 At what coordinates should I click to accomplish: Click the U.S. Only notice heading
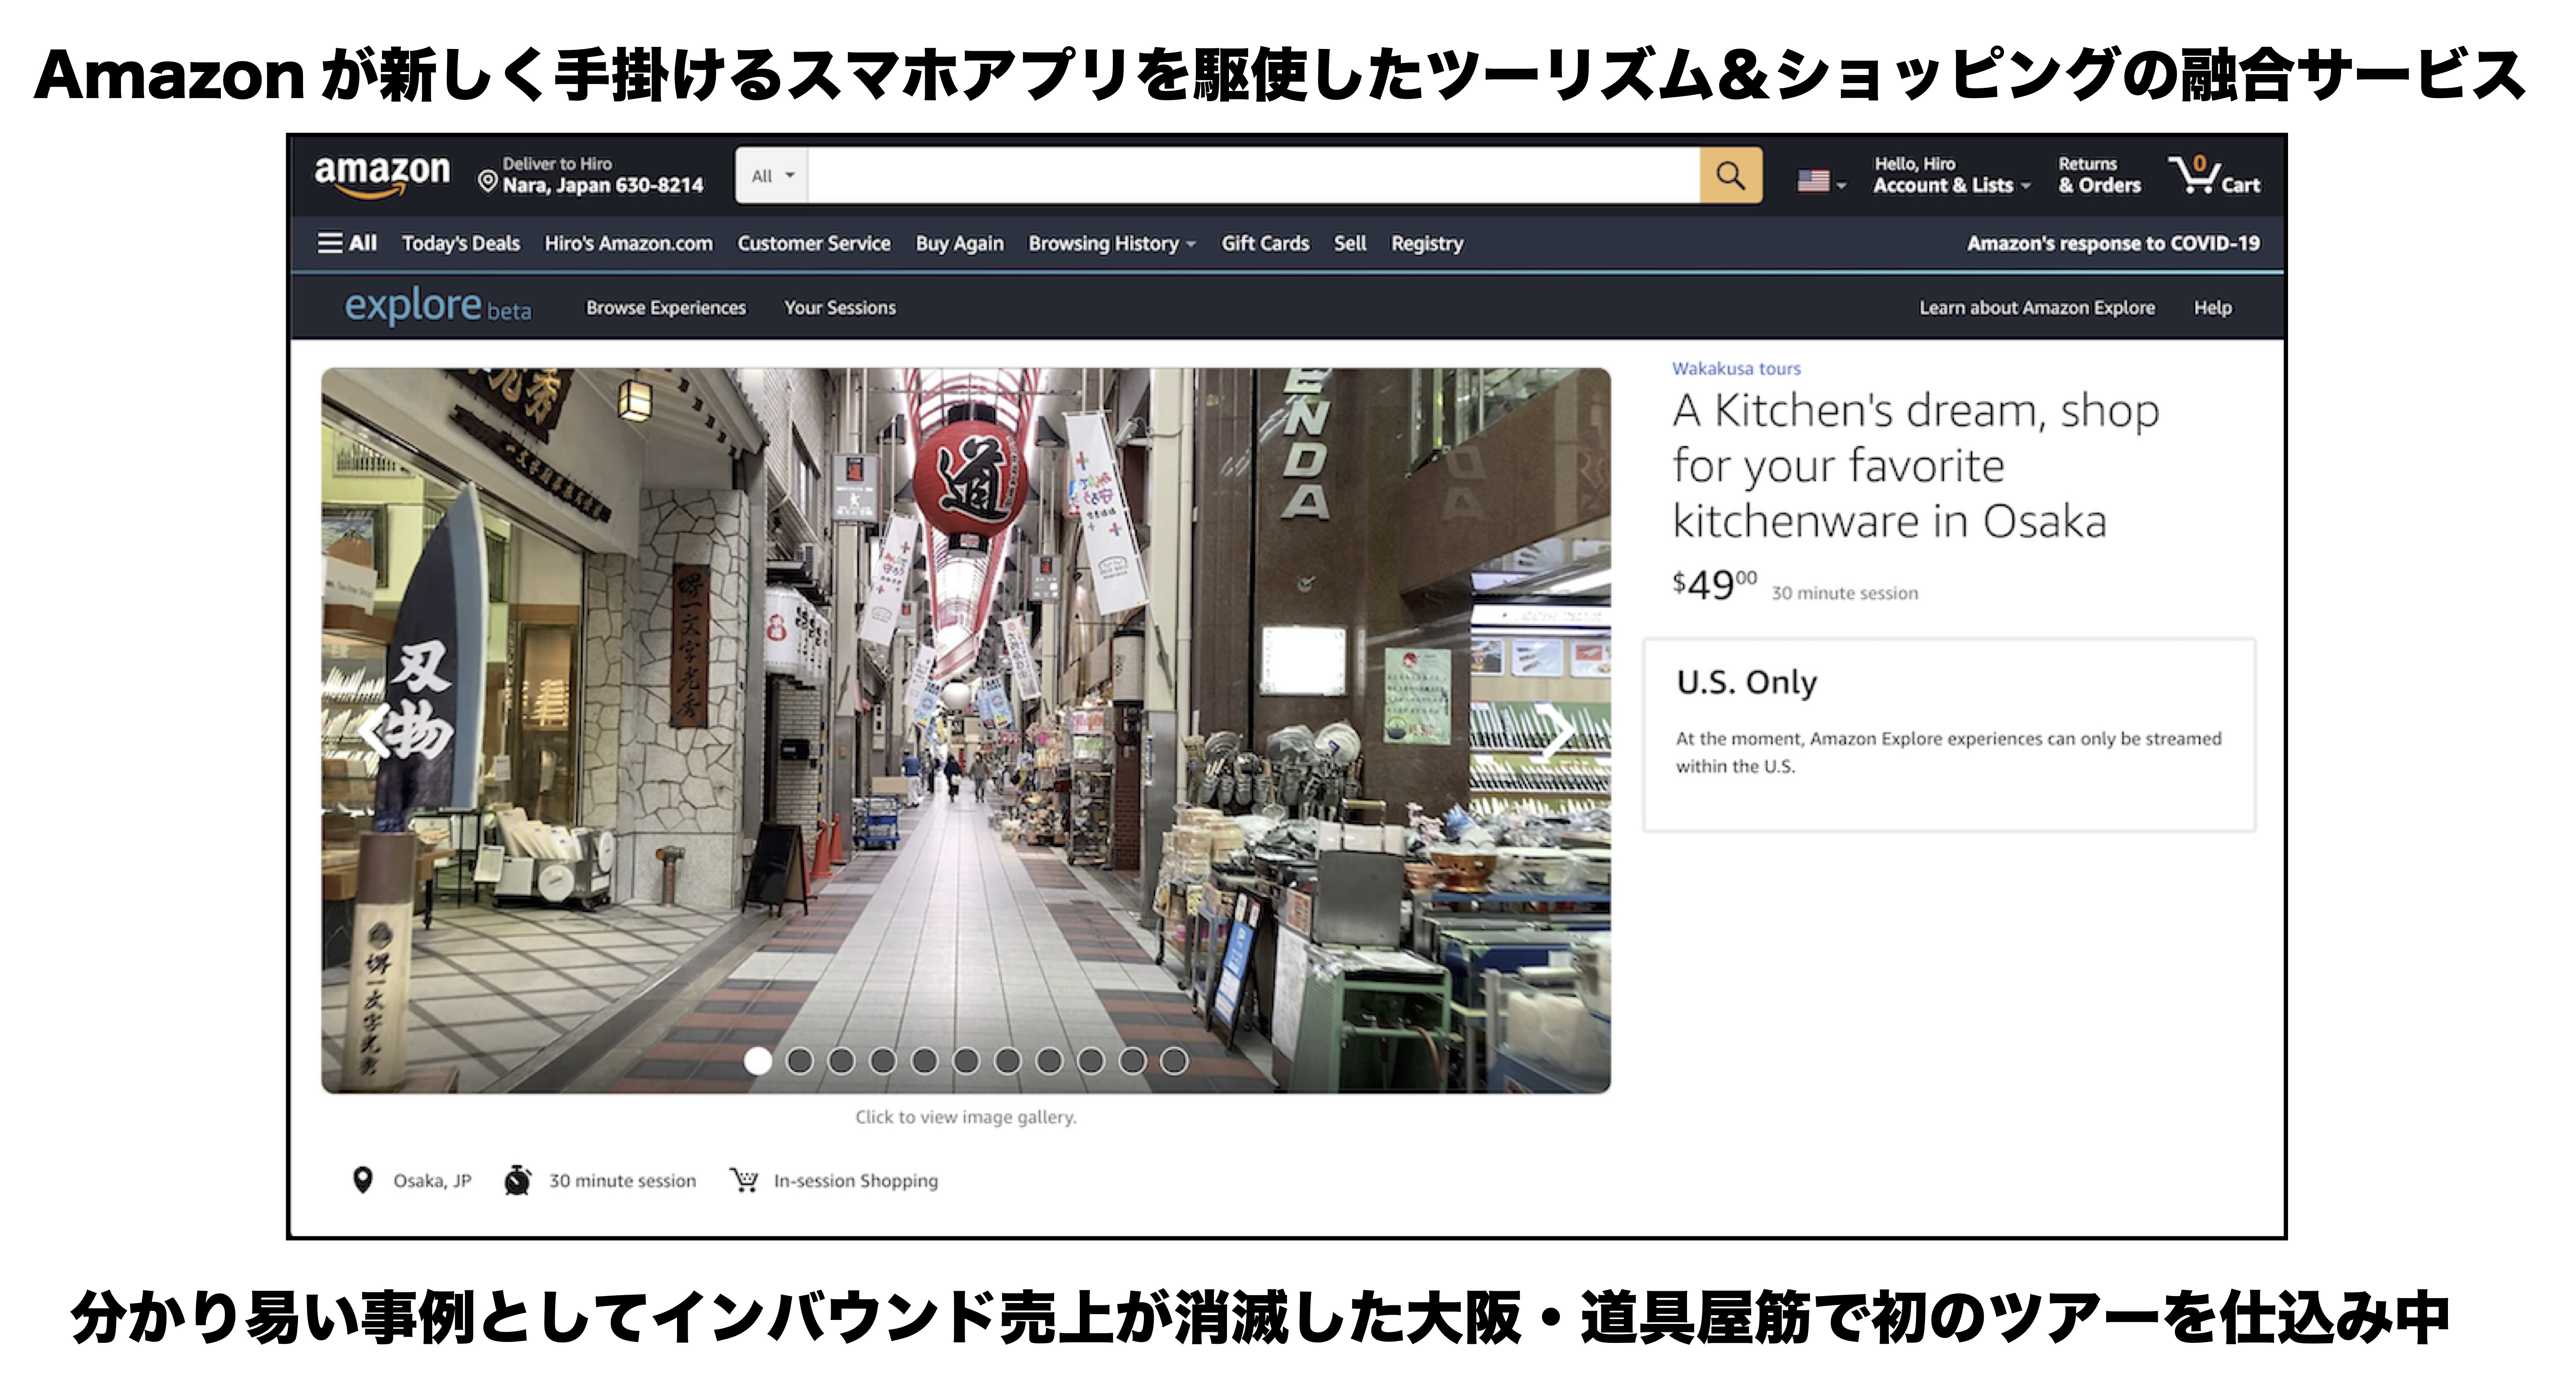coord(1747,683)
